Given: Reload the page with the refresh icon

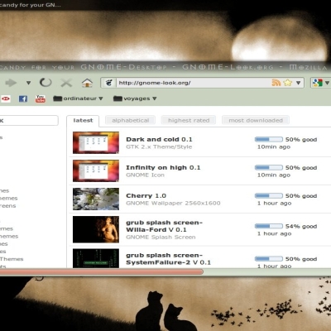Looking at the screenshot, I should pos(46,83).
